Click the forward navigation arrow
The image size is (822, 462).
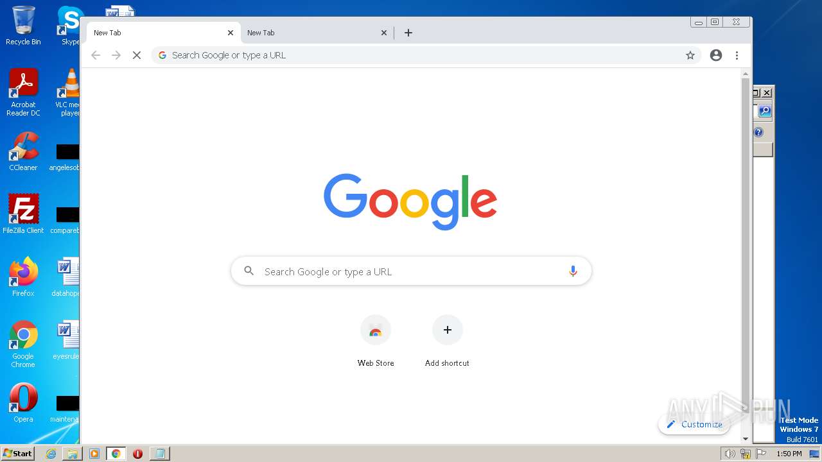click(x=116, y=55)
